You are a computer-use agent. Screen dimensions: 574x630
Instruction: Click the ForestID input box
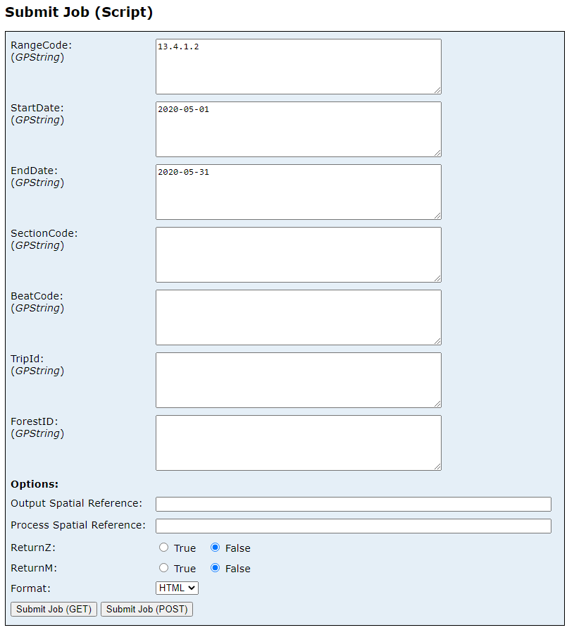297,442
